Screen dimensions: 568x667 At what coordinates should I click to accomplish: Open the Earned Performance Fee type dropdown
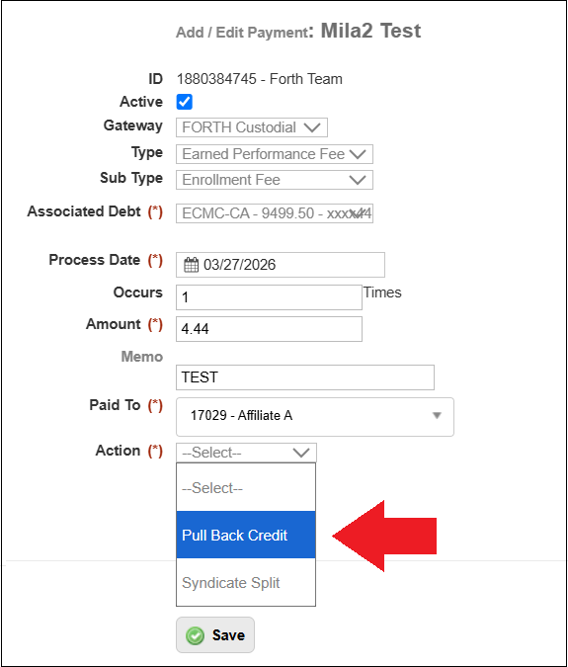(x=275, y=154)
